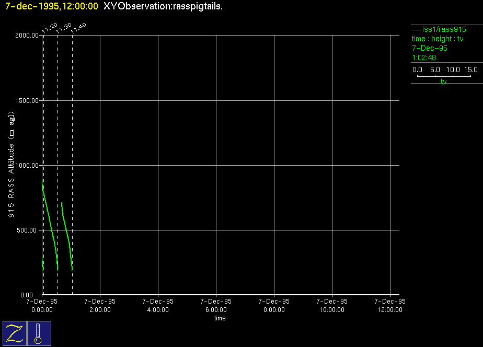Viewport: 483px width, 347px height.
Task: Select the 11.40 dashed profile marker label
Action: pyautogui.click(x=79, y=29)
